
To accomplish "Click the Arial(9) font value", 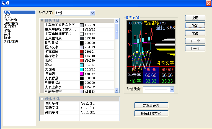I will point(87,108).
